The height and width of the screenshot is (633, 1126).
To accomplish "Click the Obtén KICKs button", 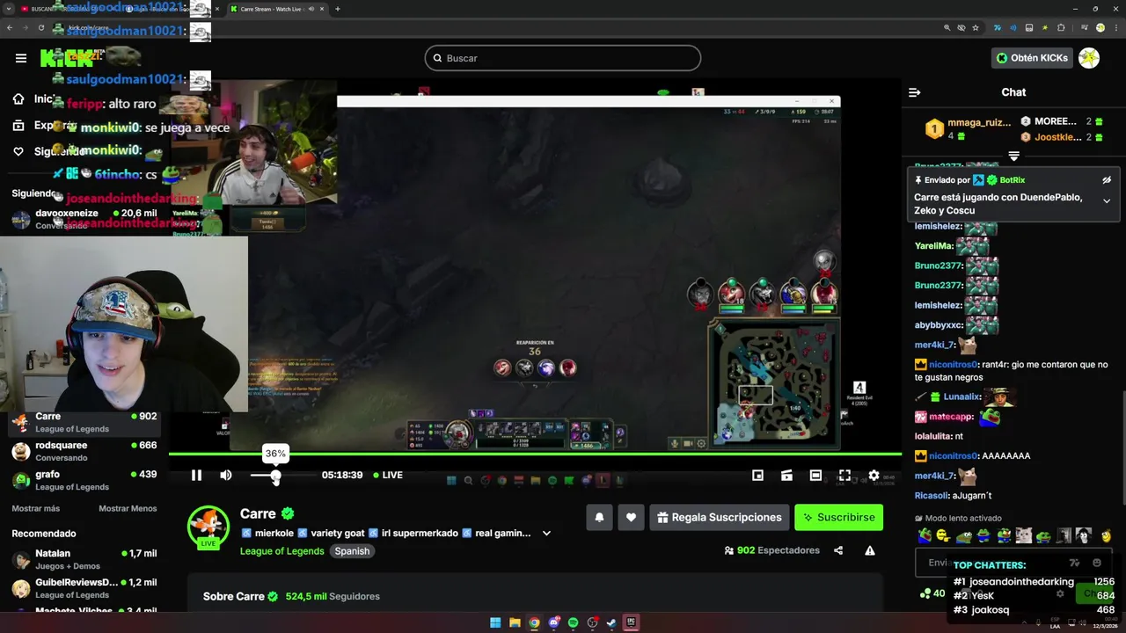I will 1032,58.
